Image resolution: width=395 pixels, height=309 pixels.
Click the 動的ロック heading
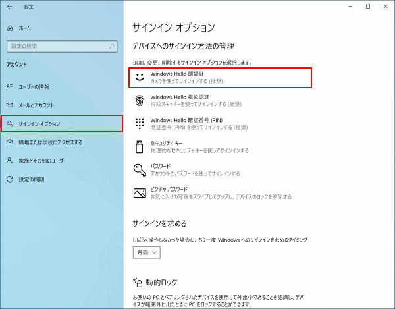point(161,283)
